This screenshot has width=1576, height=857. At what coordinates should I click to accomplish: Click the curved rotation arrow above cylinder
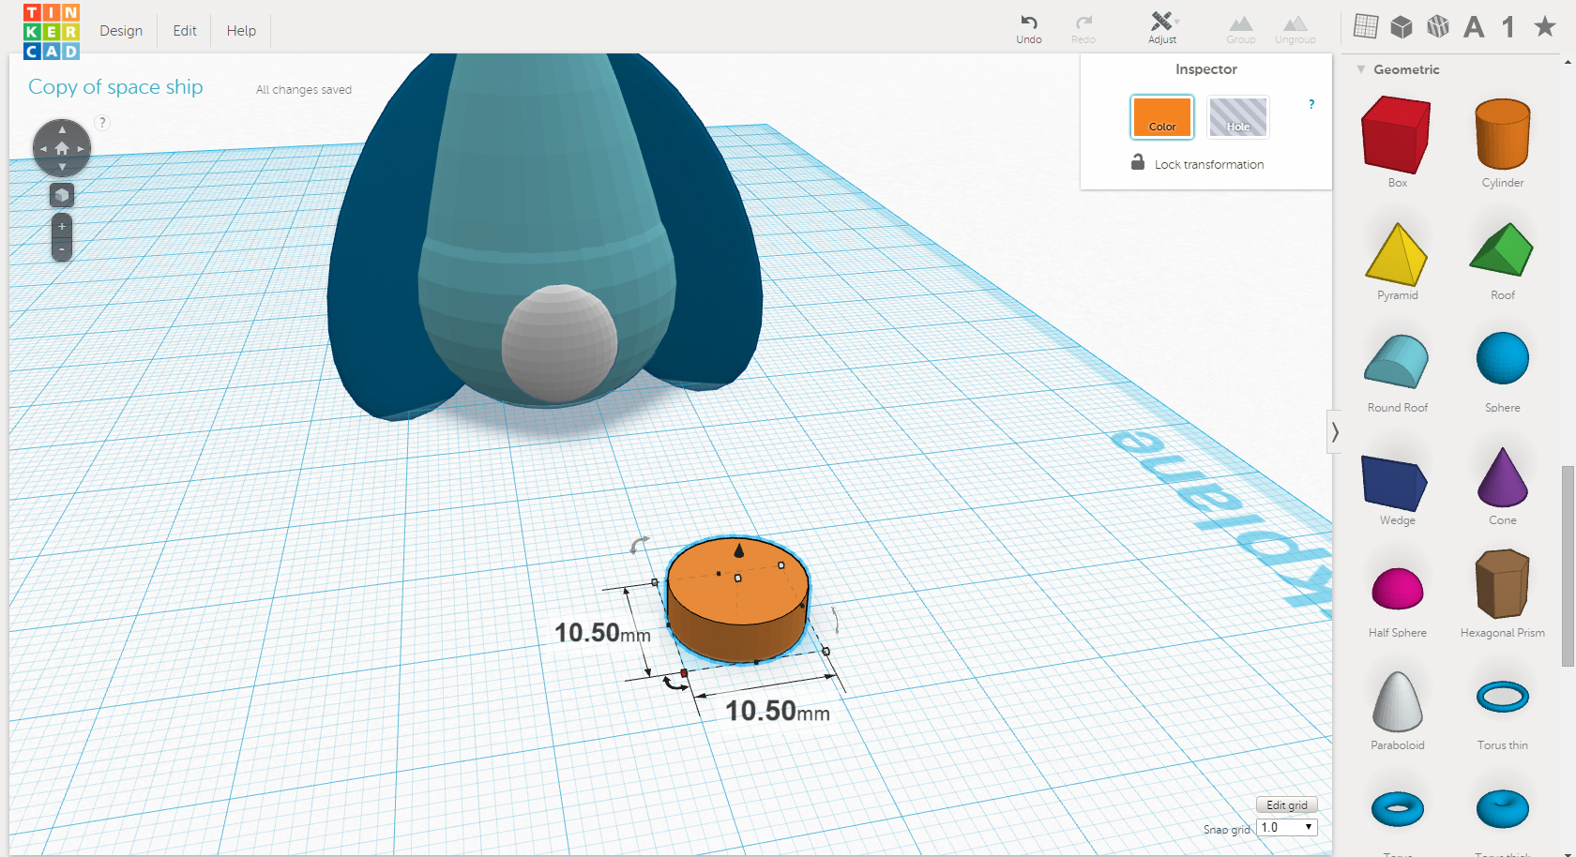coord(639,544)
